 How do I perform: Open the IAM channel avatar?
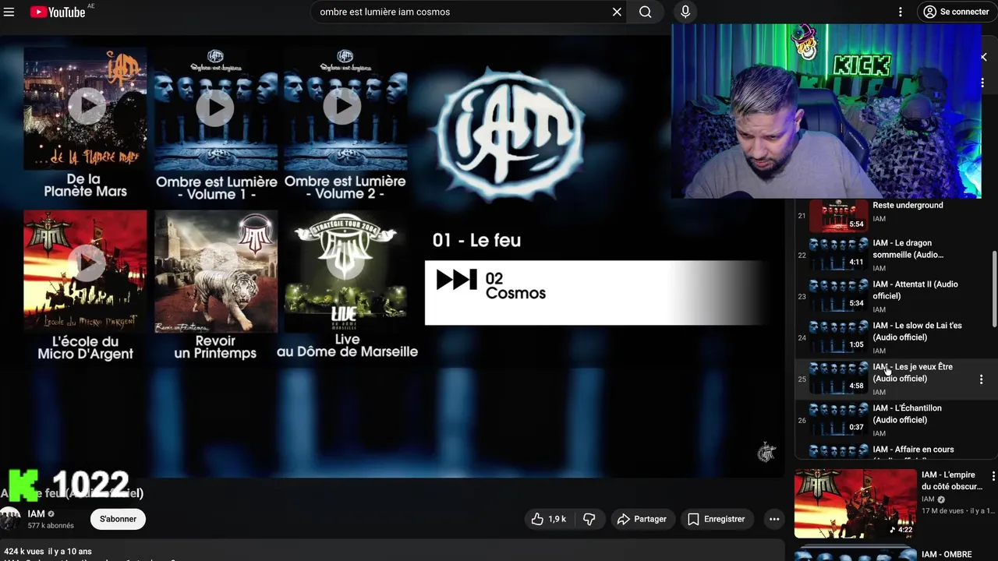[x=10, y=519]
